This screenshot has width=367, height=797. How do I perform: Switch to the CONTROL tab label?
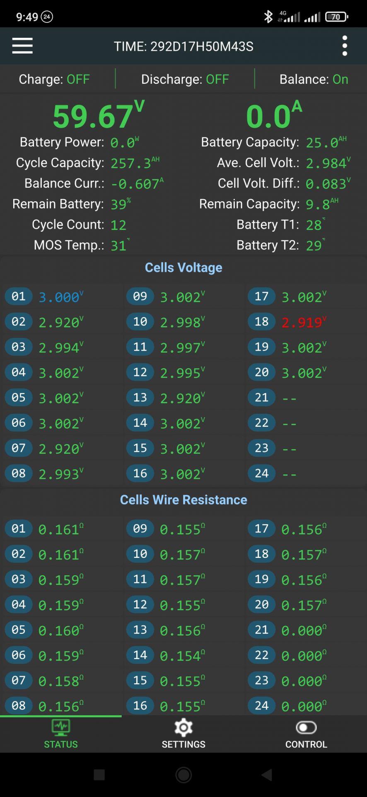[306, 744]
